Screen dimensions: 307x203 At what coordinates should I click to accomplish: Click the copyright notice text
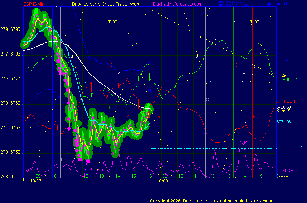[x=214, y=201]
